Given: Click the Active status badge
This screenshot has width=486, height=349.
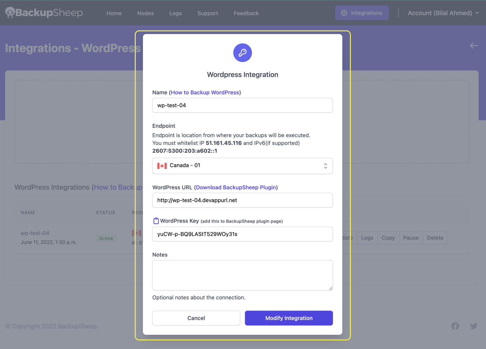Looking at the screenshot, I should click(106, 238).
